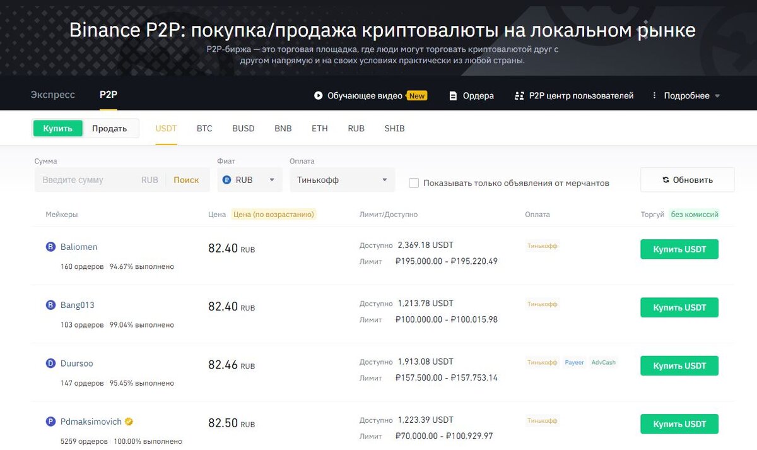Click available amount 2,369.18 USDT
Screen dimensions: 757x450
425,246
